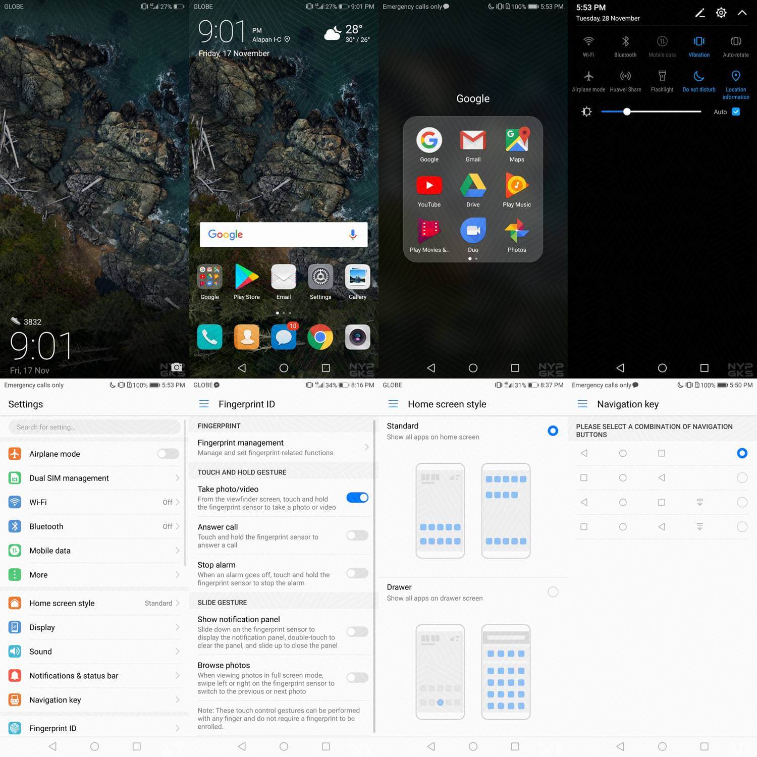Screen dimensions: 757x757
Task: Enable Browse photos slide gesture
Action: pyautogui.click(x=357, y=678)
